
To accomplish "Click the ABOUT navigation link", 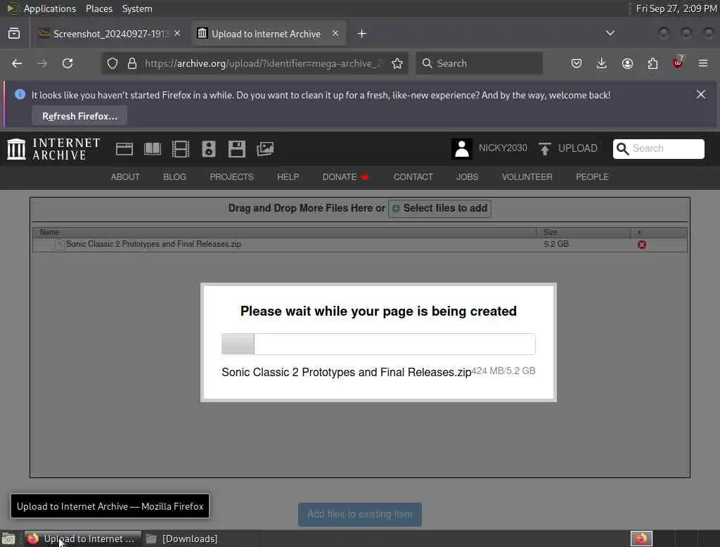I will pos(125,176).
